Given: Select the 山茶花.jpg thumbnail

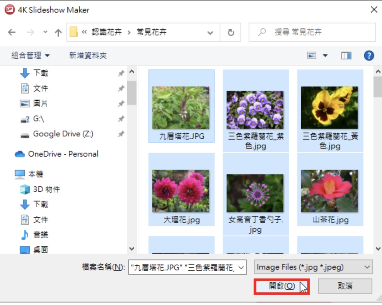Looking at the screenshot, I should 330,191.
